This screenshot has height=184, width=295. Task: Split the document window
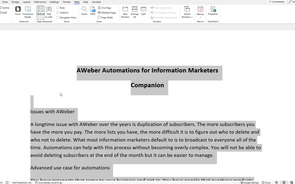coord(143,11)
